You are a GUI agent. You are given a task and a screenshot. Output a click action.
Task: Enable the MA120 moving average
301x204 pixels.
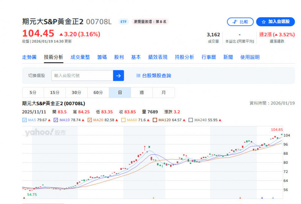155,120
